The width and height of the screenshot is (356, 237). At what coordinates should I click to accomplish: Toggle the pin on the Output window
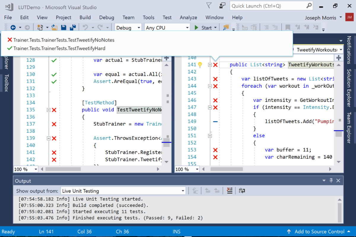(x=331, y=180)
